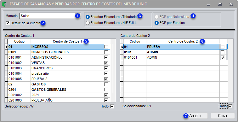Check the INGRESOS row checkbox
The image size is (238, 122).
point(106,47)
